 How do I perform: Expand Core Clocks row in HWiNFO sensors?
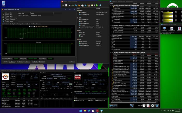(112, 9)
